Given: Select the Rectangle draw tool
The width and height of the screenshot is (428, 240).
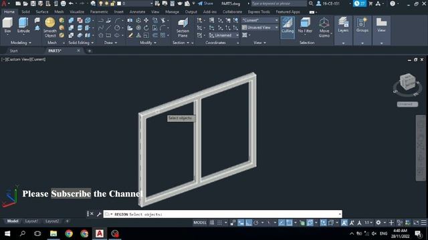Looking at the screenshot, I should pos(108,35).
